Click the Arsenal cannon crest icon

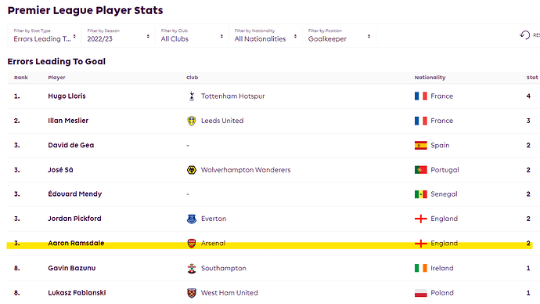pos(192,244)
